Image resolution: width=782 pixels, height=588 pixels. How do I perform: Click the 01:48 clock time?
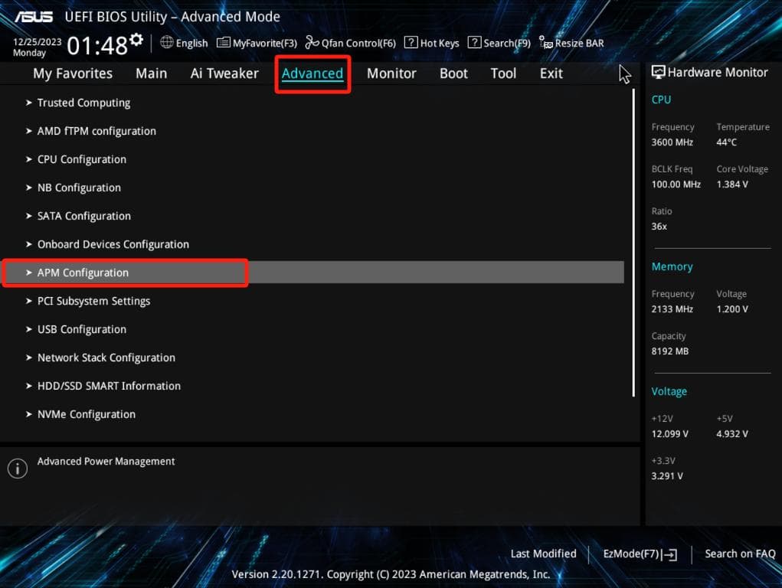click(97, 46)
